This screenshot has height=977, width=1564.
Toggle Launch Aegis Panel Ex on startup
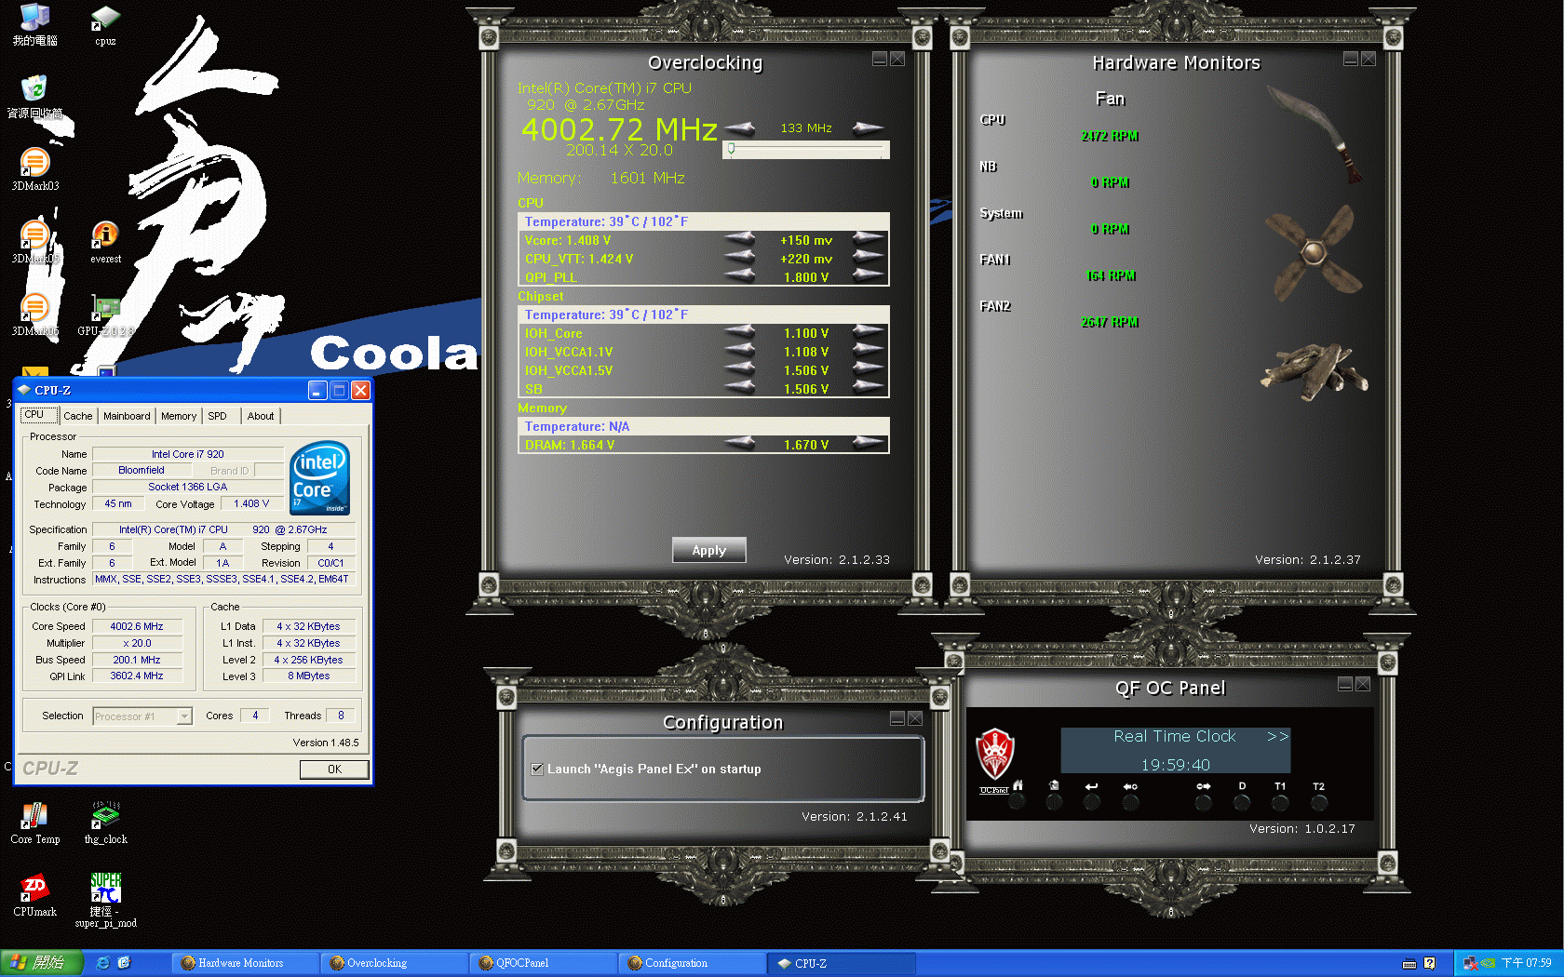(537, 769)
